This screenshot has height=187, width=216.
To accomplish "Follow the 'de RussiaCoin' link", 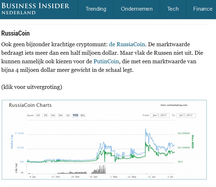I will pyautogui.click(x=127, y=44).
